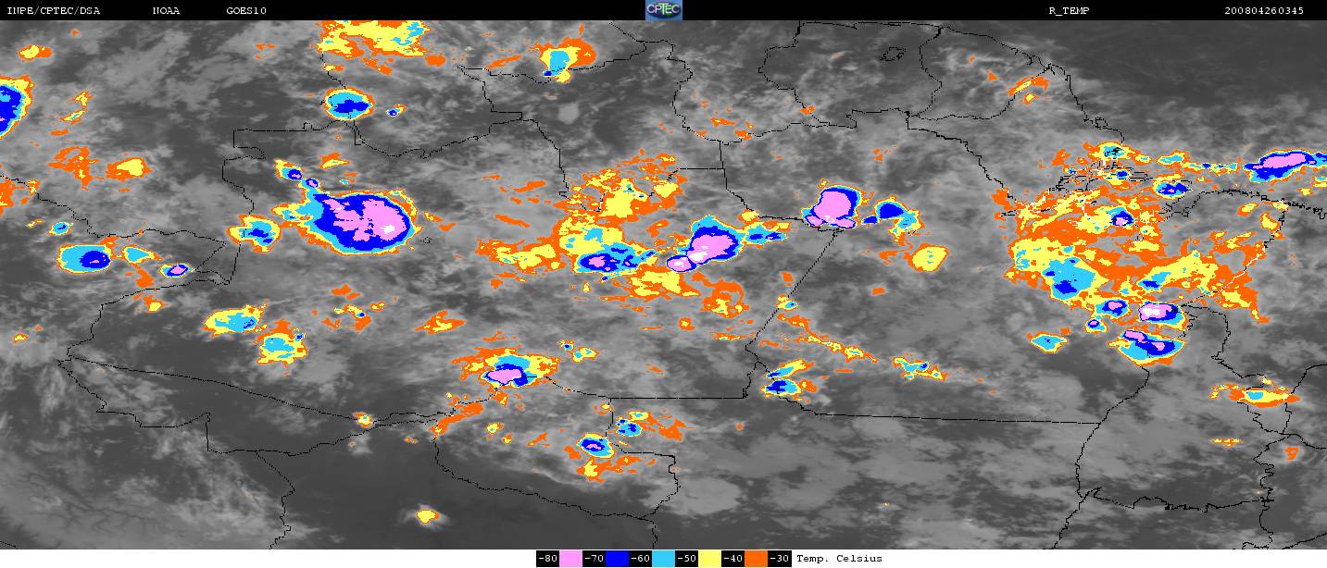Viewport: 1327px width, 568px height.
Task: Click the GOES10 satellite label
Action: [244, 10]
